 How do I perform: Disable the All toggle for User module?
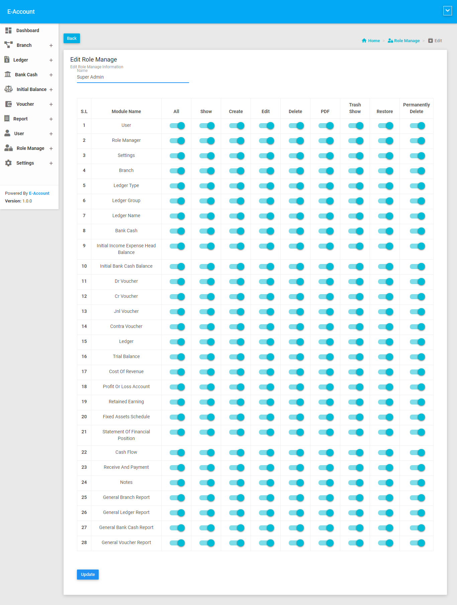(x=177, y=126)
